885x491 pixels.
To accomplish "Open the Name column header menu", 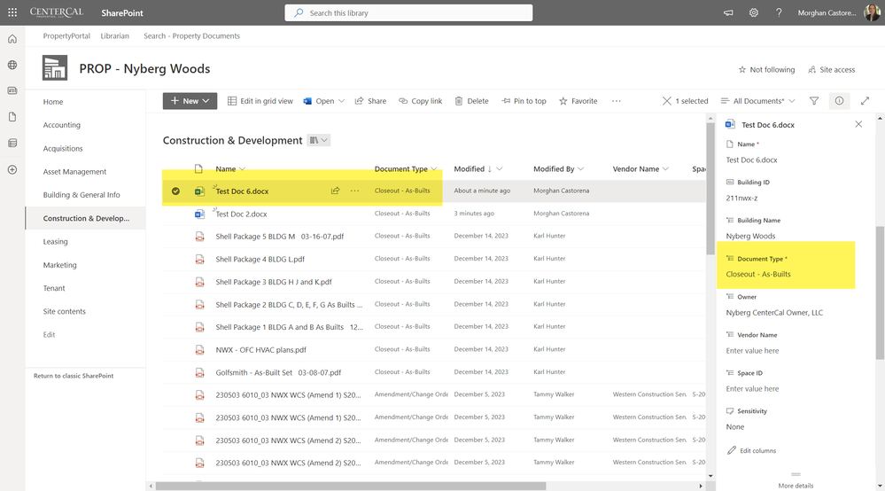I will (230, 168).
